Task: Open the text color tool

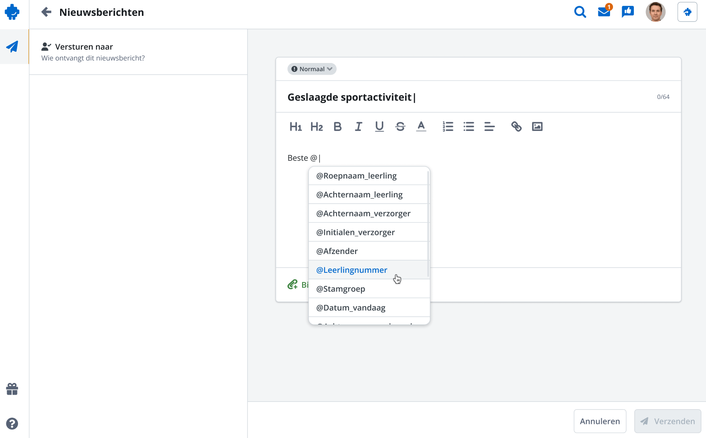Action: pos(421,126)
